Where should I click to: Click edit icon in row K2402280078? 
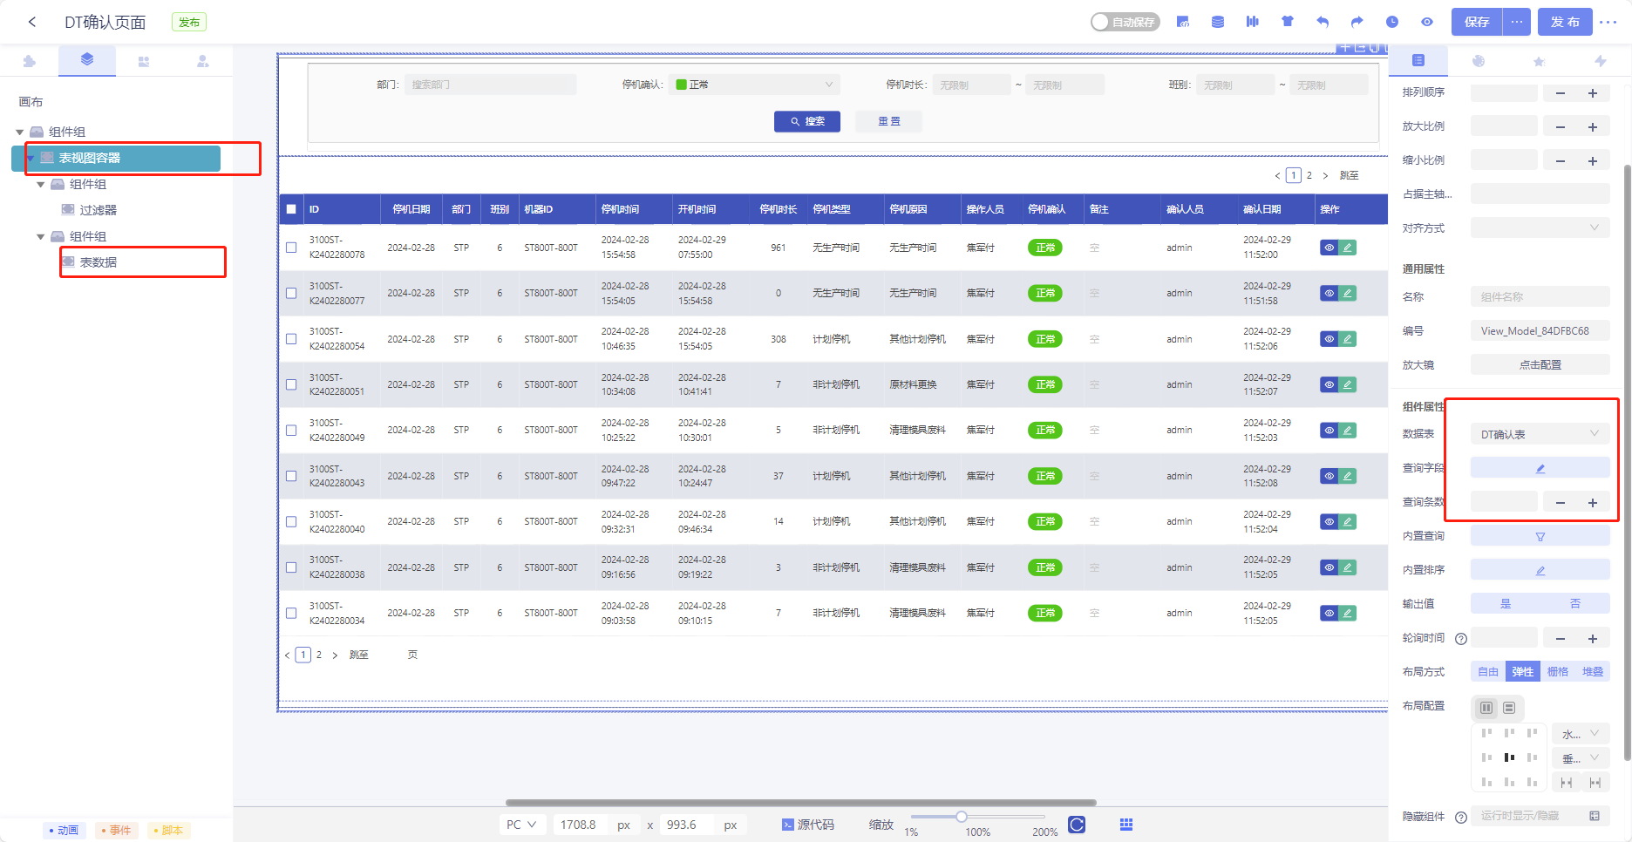[x=1348, y=248]
